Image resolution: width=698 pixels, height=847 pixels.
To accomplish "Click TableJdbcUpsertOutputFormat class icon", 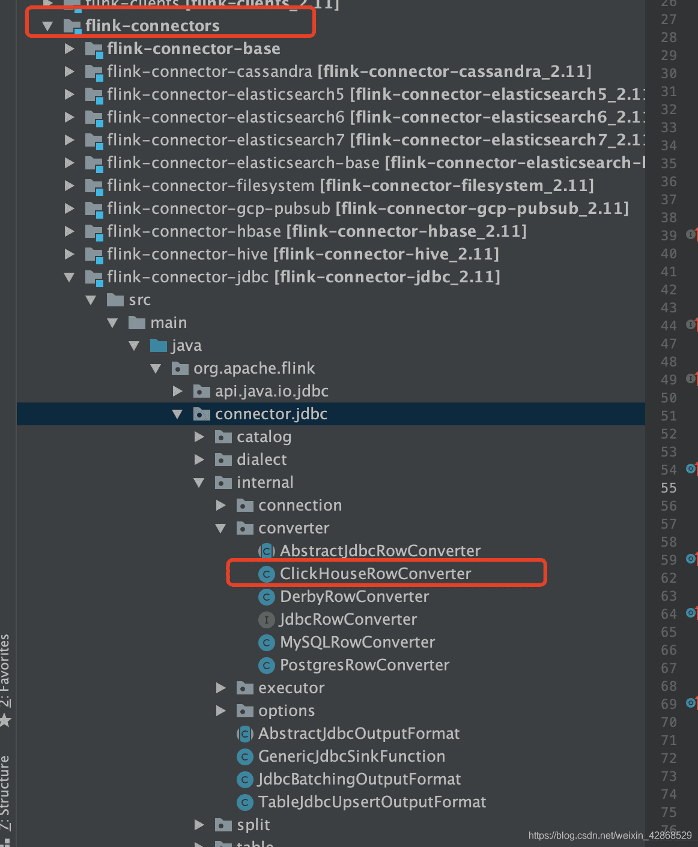I will coord(245,802).
